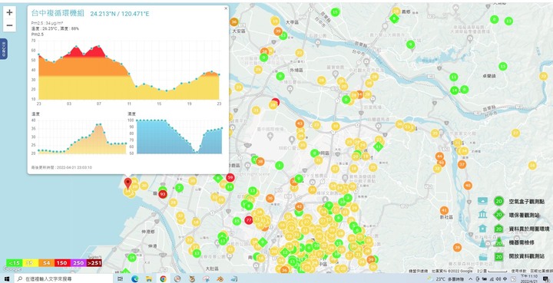Click the Pm2.5 : 34 μg/m³ reading
553x283 pixels.
click(48, 23)
